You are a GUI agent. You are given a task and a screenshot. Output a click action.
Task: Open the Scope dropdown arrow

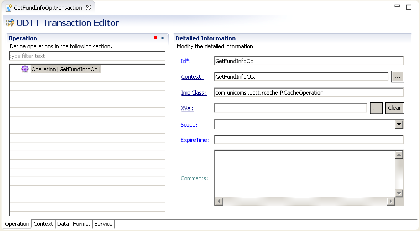399,124
